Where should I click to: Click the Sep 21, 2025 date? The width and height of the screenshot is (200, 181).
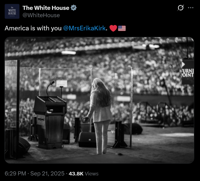click(x=47, y=173)
